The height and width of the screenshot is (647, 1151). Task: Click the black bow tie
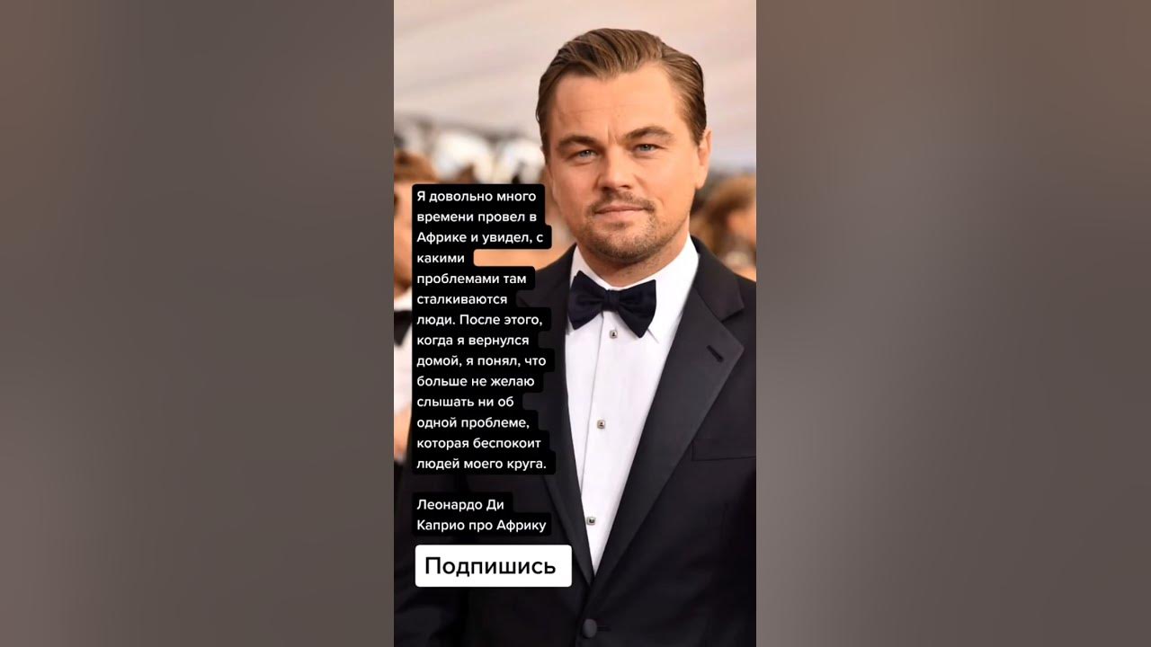[612, 303]
